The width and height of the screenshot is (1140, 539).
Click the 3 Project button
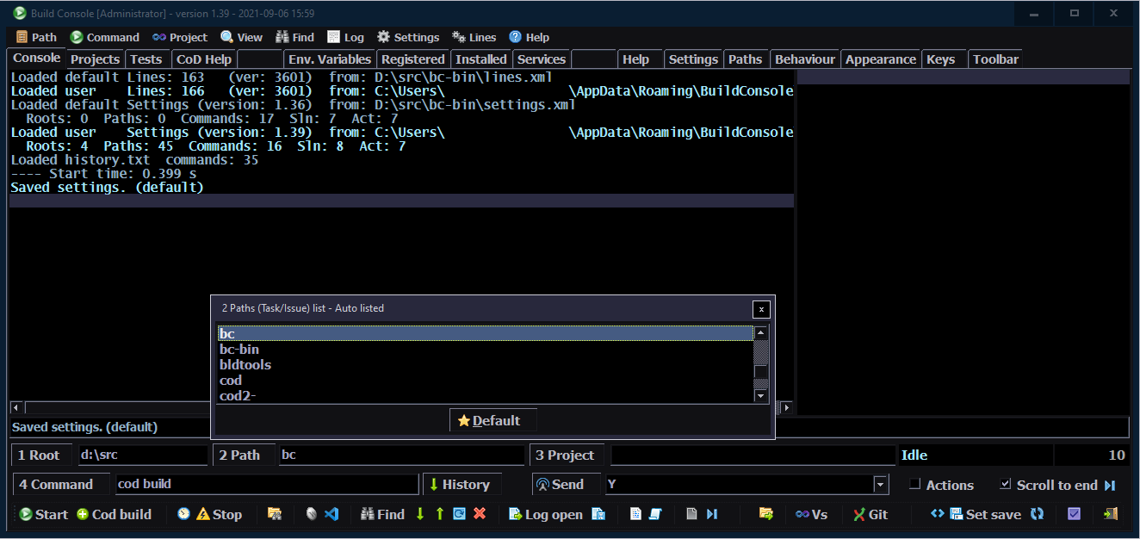coord(568,455)
